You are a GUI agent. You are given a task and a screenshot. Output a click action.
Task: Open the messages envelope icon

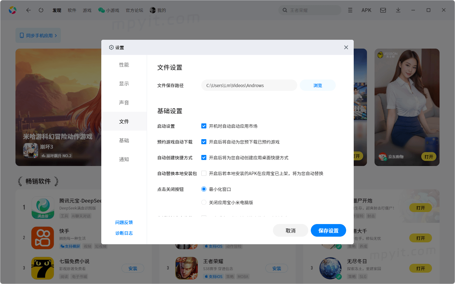coord(383,10)
